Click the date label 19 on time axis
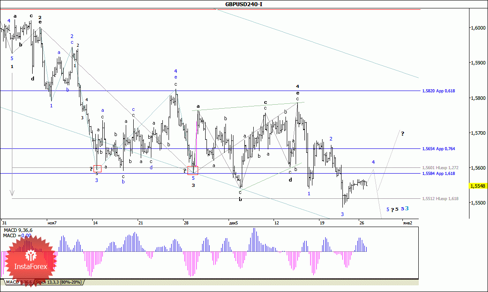 322,223
